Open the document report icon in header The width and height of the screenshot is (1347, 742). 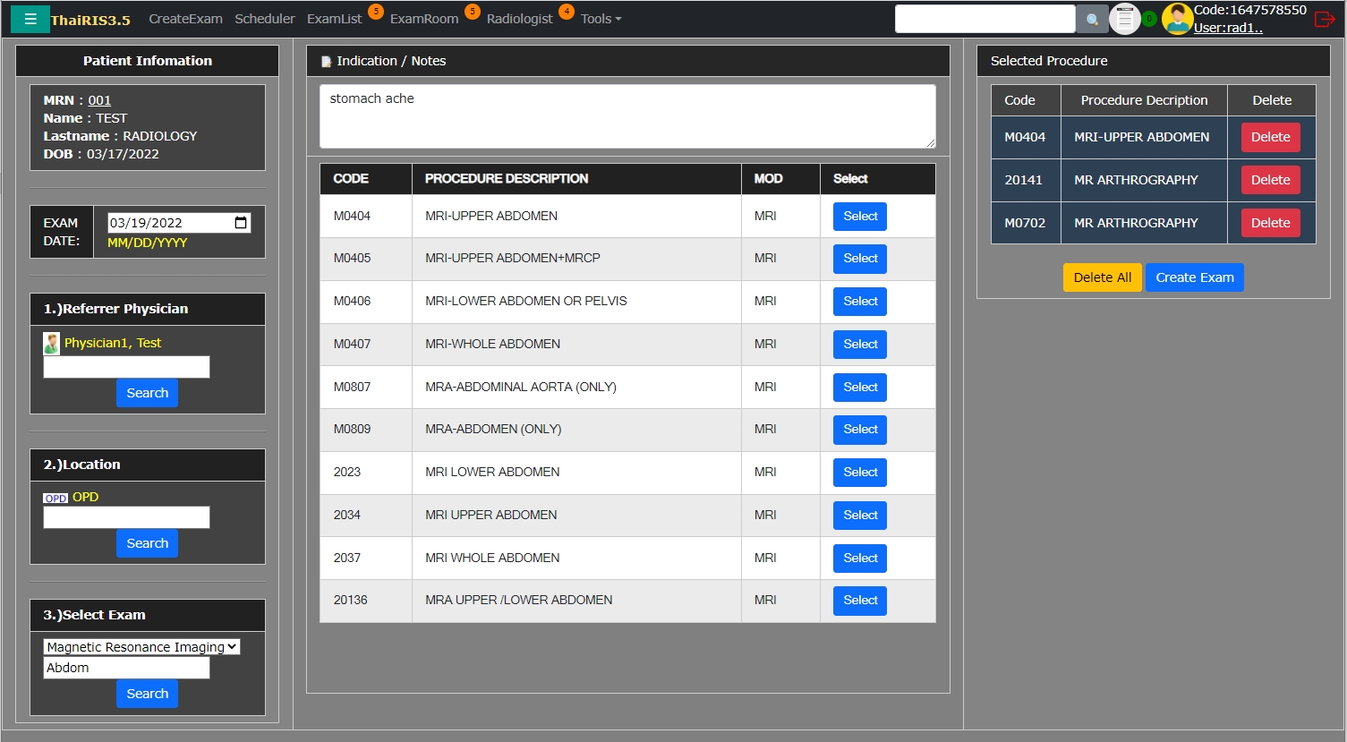coord(1124,19)
